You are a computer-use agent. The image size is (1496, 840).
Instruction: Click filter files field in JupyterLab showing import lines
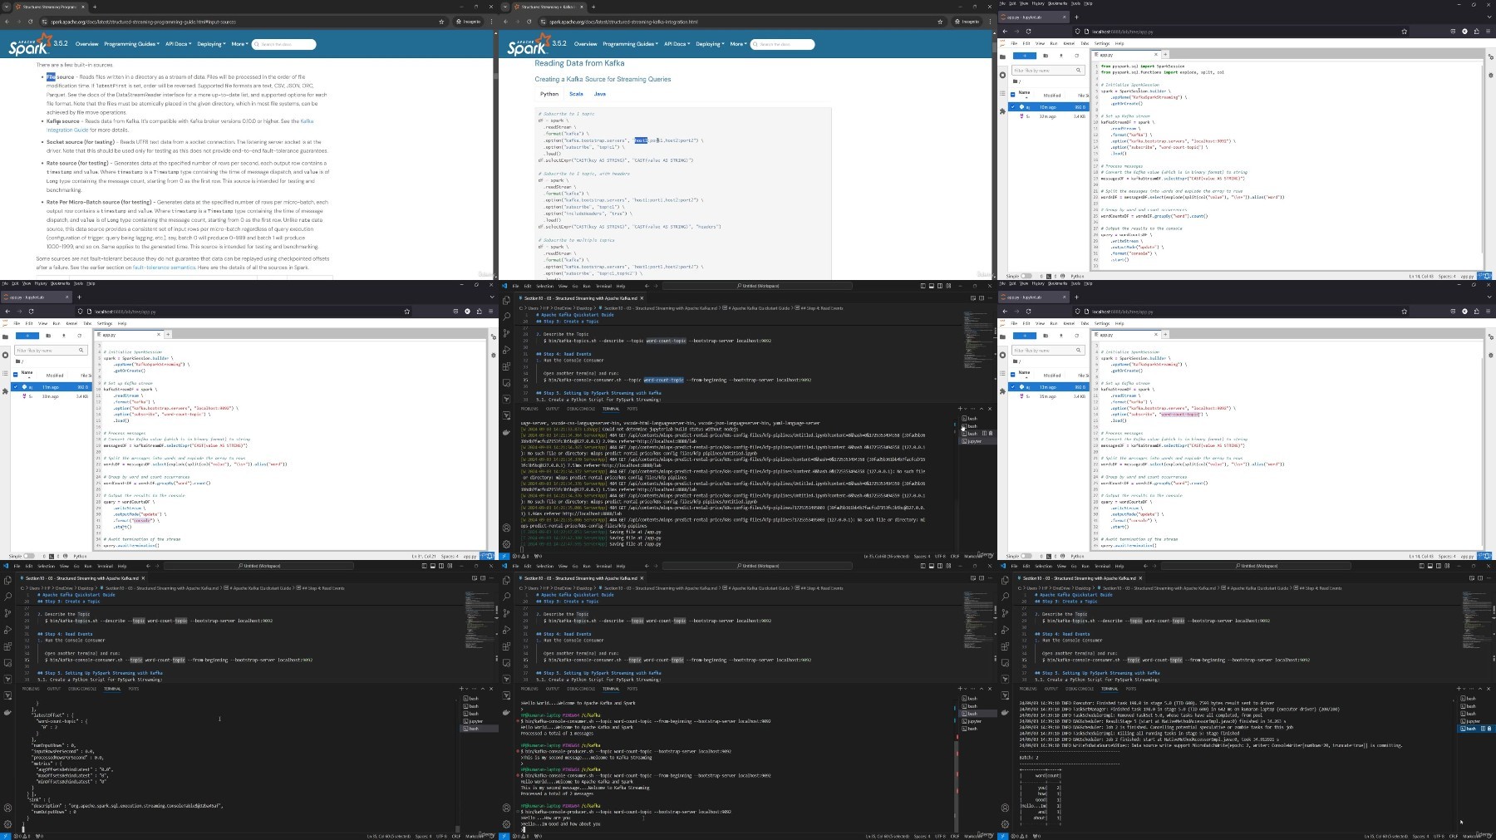point(1048,70)
